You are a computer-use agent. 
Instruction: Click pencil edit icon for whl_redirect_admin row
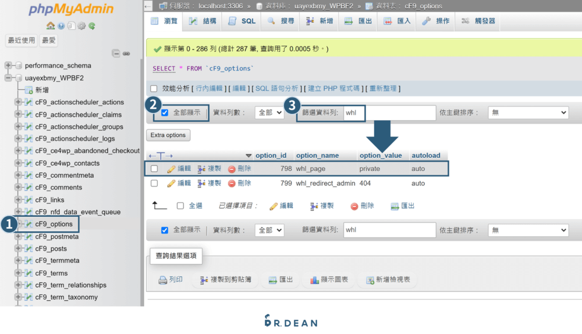click(x=171, y=184)
